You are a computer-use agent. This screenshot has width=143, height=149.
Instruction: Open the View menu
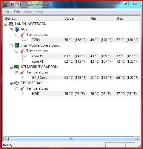[28, 12]
